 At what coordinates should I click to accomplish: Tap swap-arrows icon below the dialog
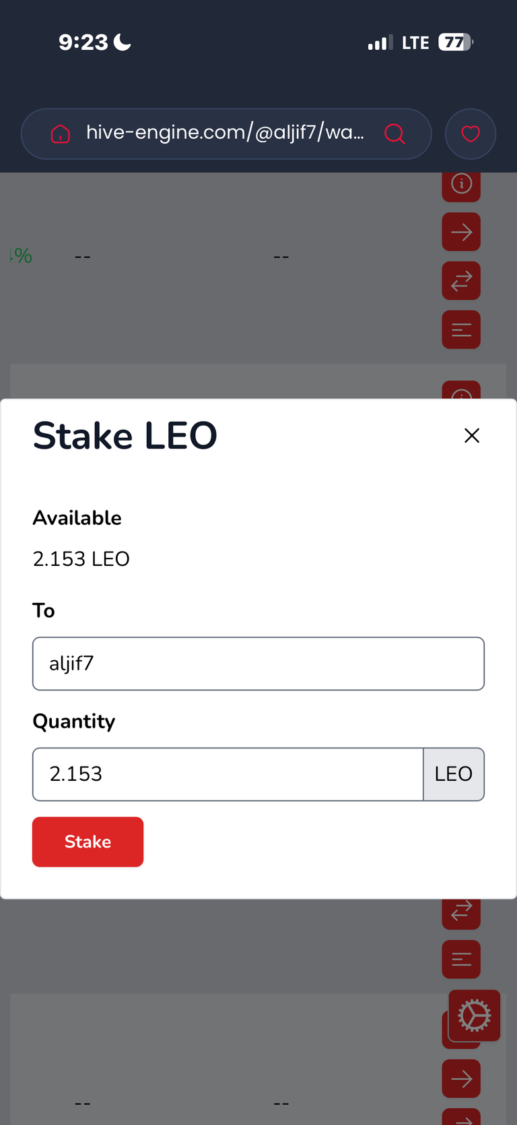pyautogui.click(x=461, y=911)
